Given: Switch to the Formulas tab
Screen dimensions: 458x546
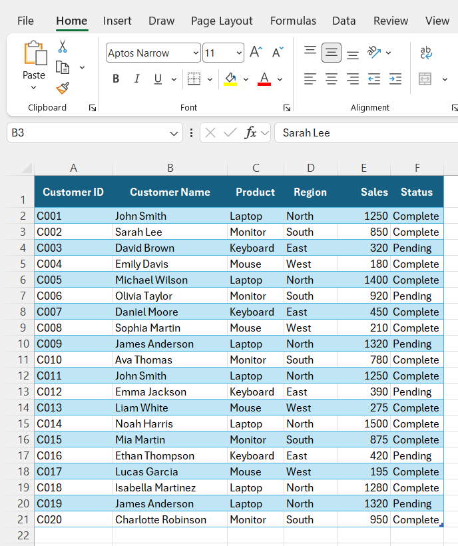Looking at the screenshot, I should click(x=293, y=21).
